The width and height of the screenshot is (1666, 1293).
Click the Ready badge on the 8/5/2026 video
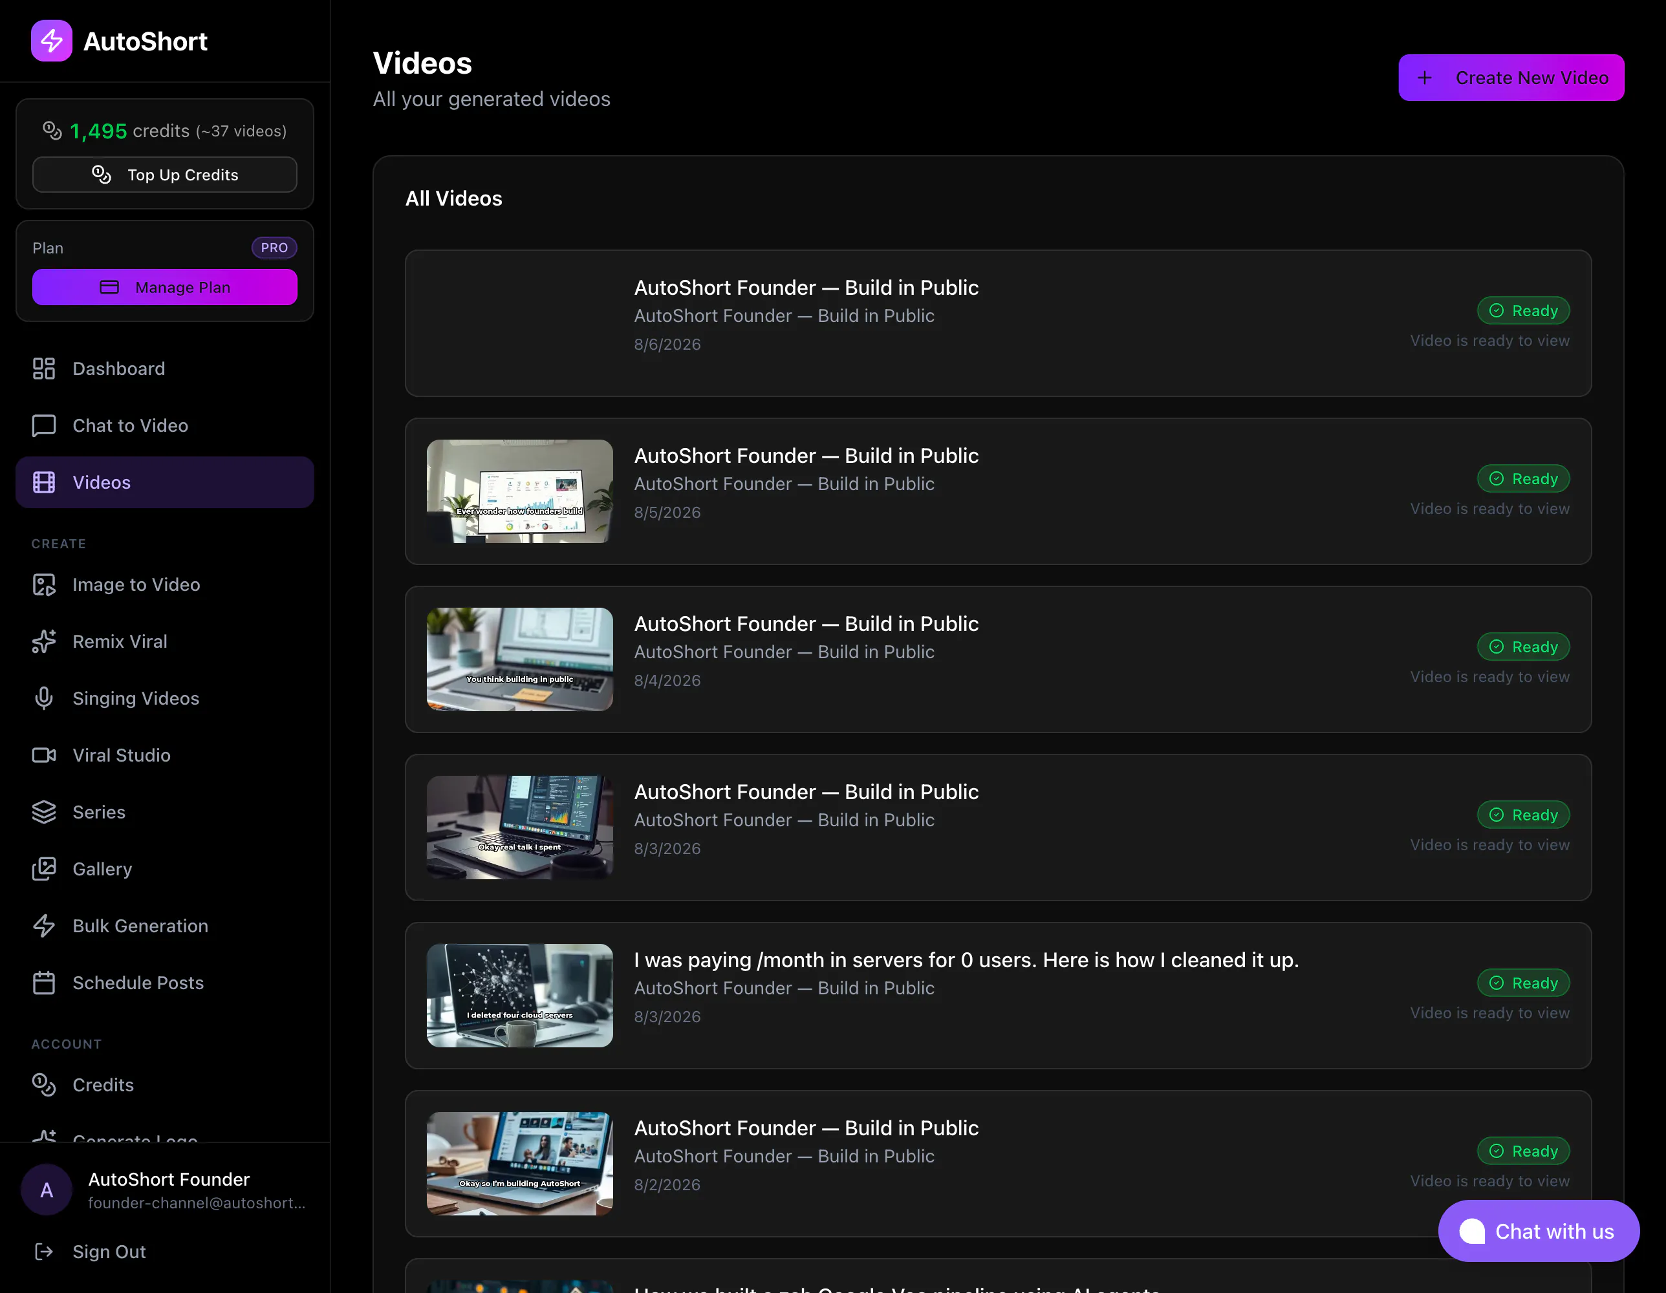coord(1523,479)
